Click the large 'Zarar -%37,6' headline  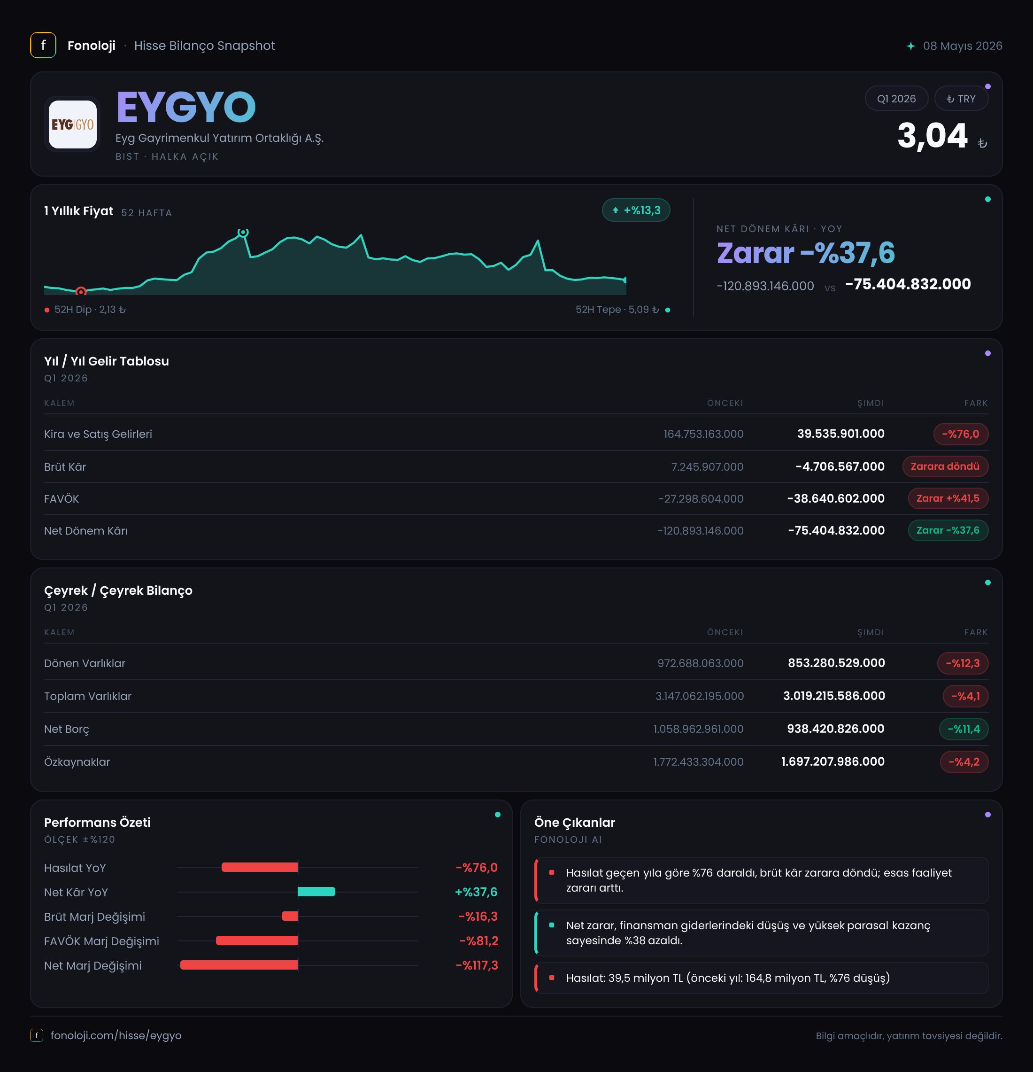pyautogui.click(x=806, y=253)
